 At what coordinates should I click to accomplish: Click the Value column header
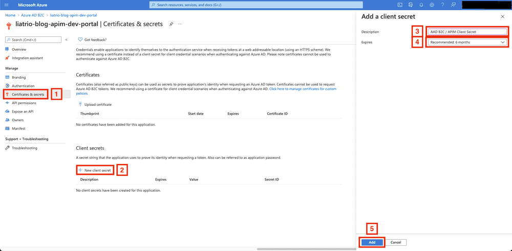(194, 179)
